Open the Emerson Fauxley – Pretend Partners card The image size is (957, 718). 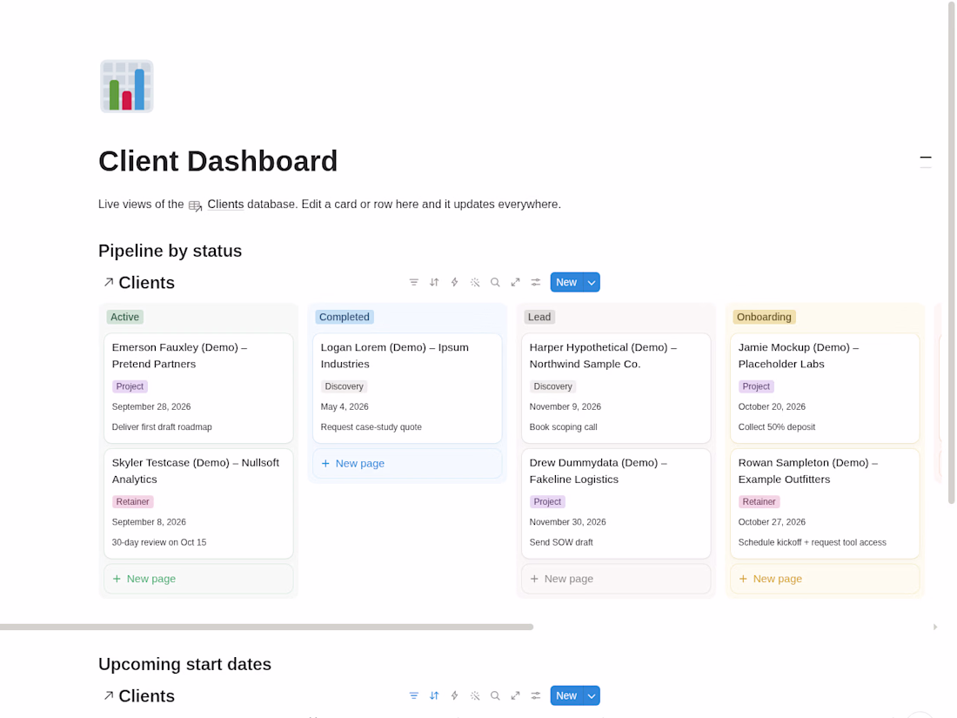coord(198,387)
